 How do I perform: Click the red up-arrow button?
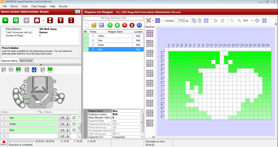pos(60,21)
